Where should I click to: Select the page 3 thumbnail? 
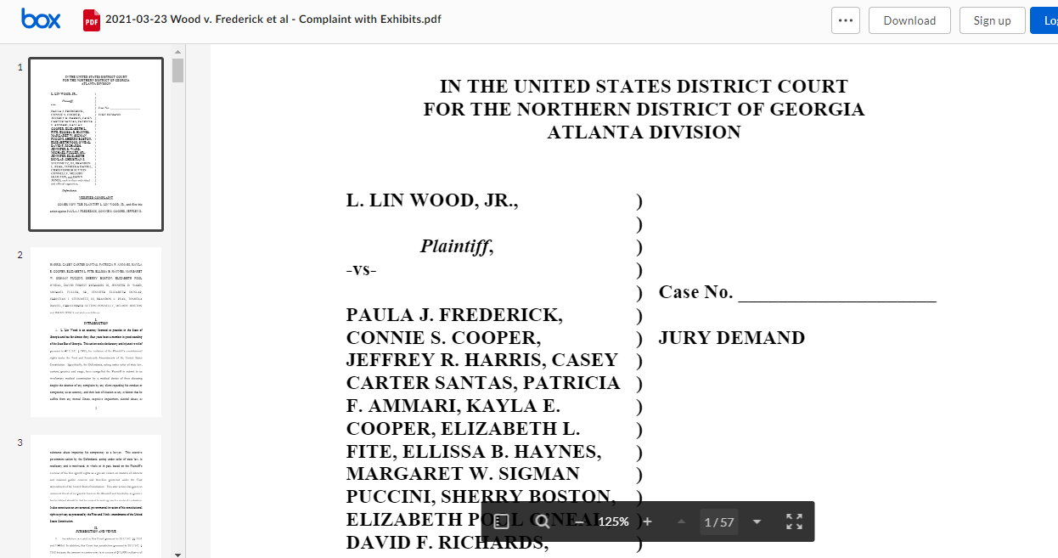(x=96, y=496)
